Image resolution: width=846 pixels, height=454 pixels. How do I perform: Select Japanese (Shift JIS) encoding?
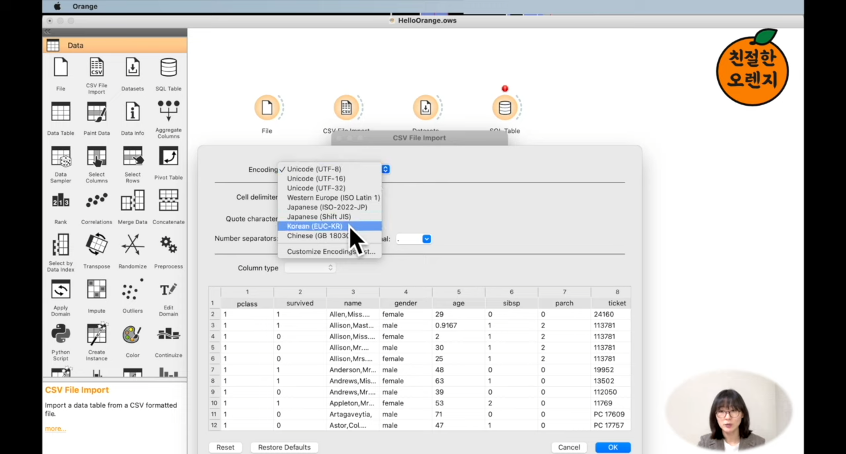(330, 217)
